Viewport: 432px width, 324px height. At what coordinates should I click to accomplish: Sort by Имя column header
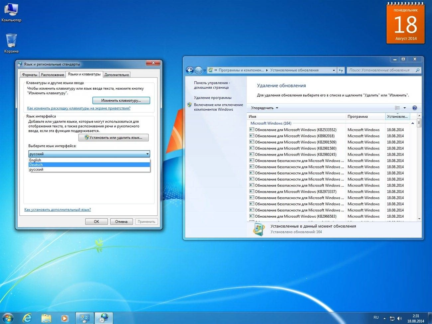pos(296,117)
